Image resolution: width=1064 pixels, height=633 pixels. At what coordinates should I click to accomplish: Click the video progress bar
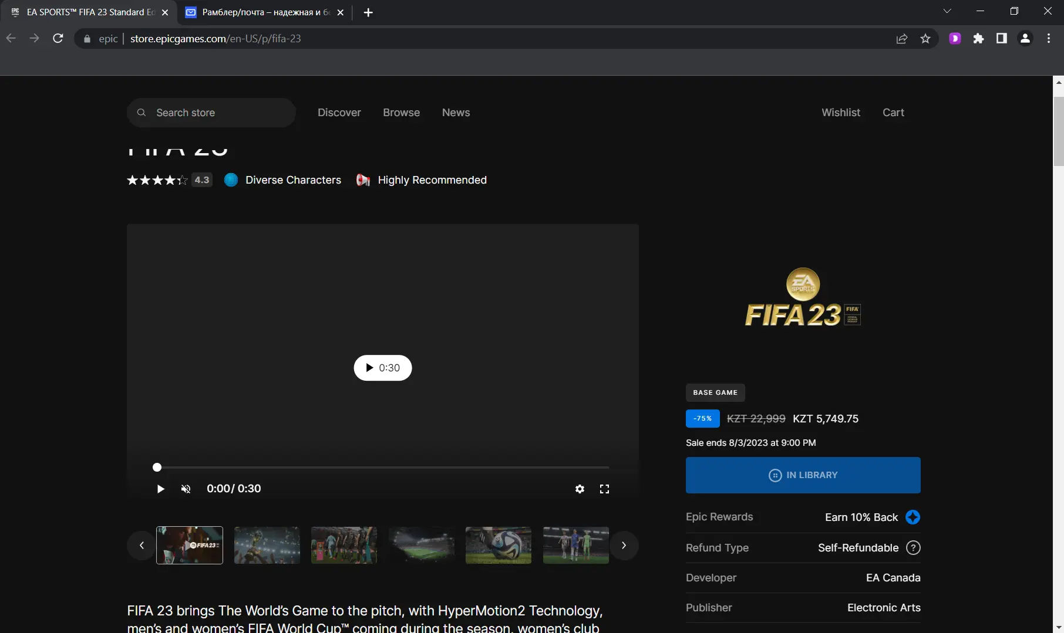coord(383,468)
